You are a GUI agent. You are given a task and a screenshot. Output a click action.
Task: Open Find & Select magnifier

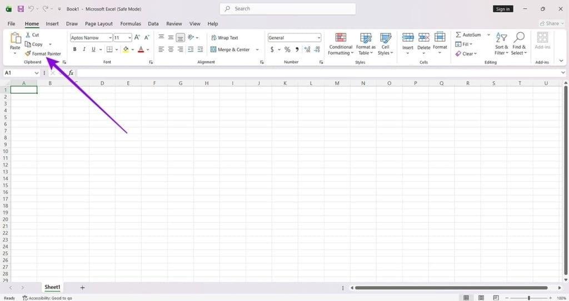coord(519,44)
